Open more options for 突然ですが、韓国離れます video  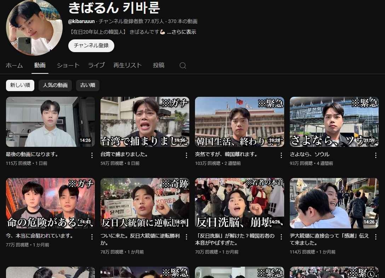[x=281, y=155]
